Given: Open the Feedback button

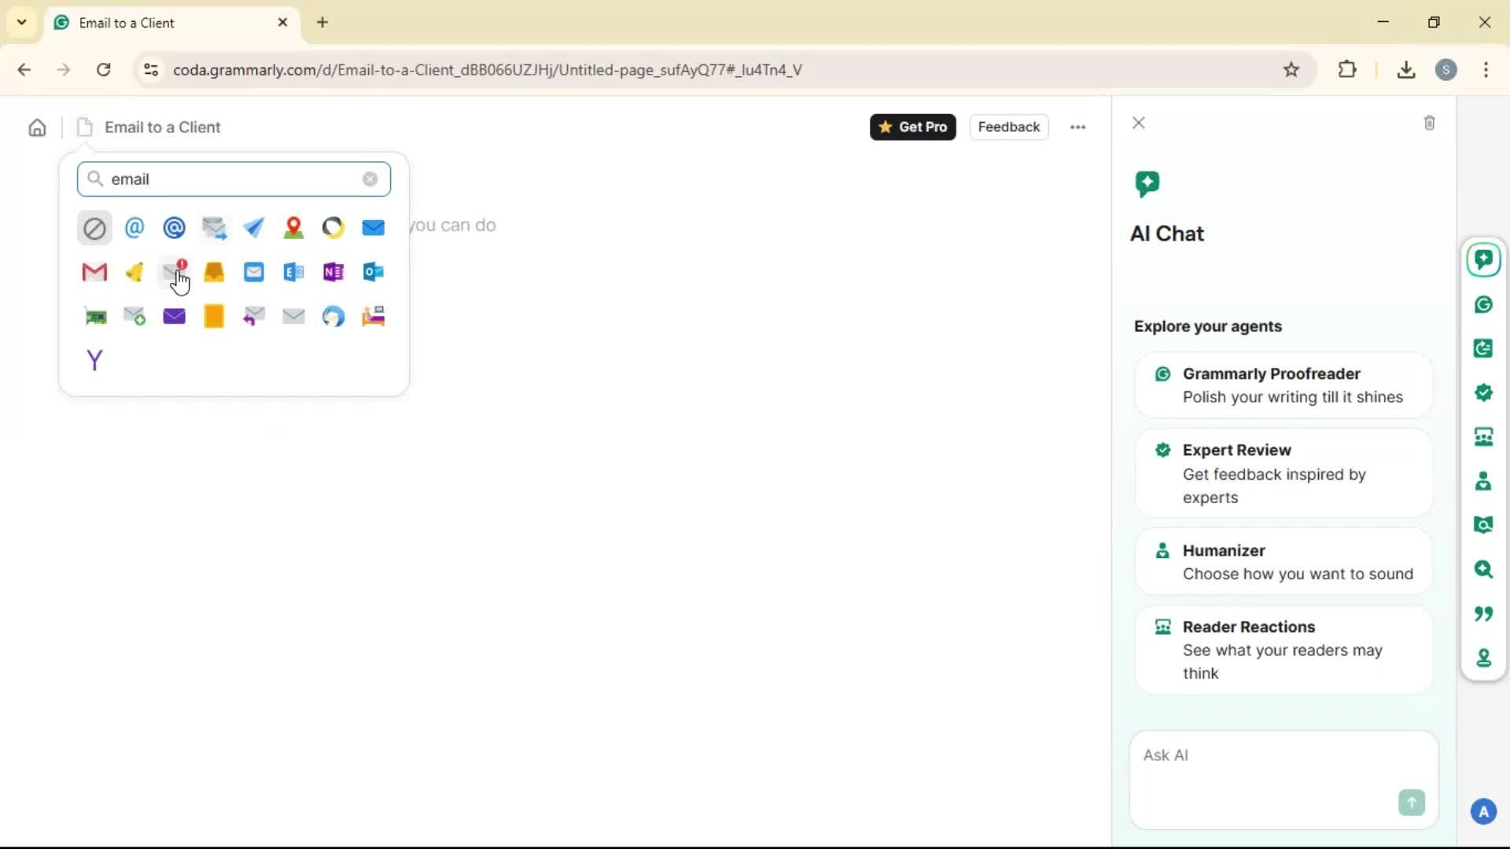Looking at the screenshot, I should 1008,127.
